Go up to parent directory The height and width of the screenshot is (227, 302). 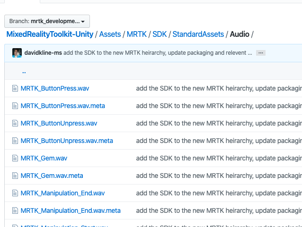point(24,71)
